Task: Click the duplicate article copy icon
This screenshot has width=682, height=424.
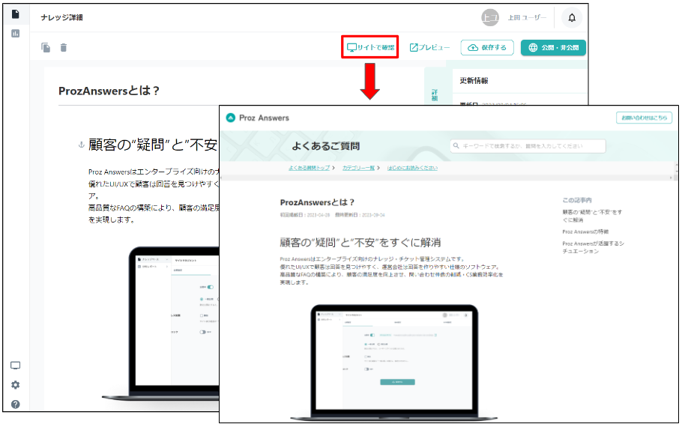Action: 46,47
